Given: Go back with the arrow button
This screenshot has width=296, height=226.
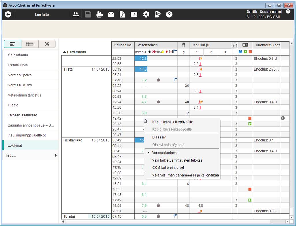Looking at the screenshot, I should point(8,14).
